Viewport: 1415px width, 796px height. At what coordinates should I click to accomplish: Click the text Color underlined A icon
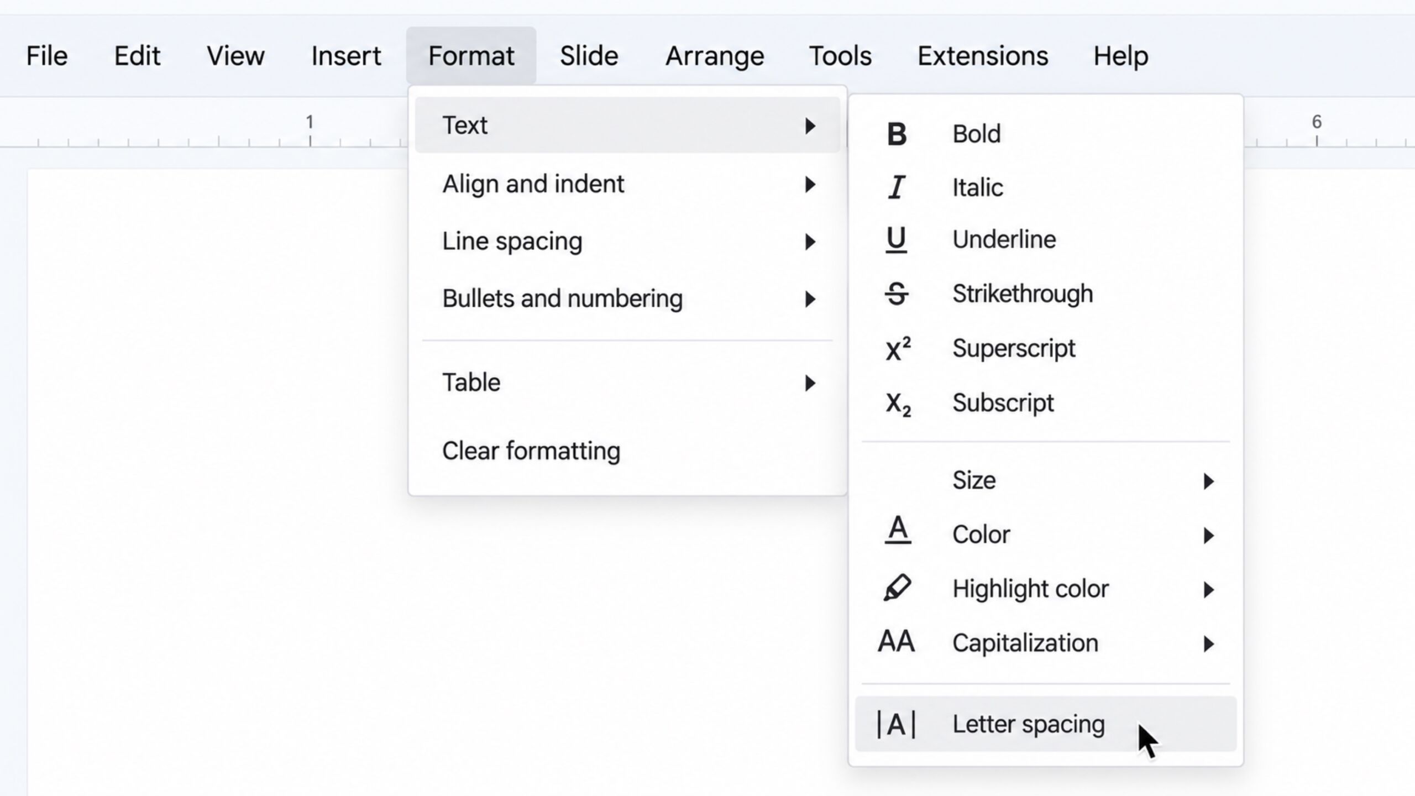click(898, 530)
